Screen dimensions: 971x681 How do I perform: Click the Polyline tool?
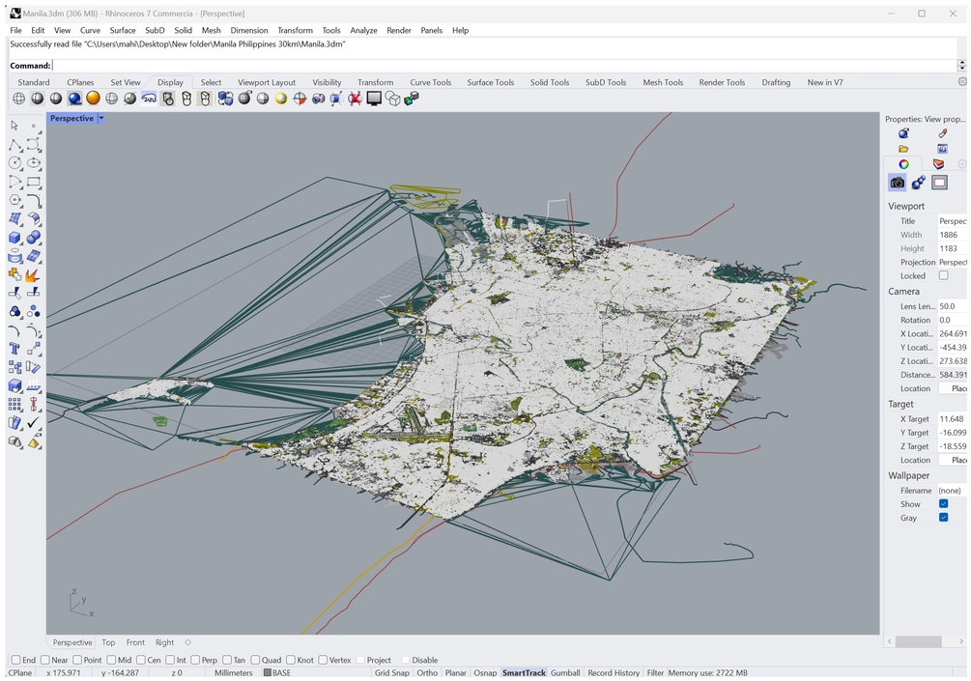pyautogui.click(x=15, y=145)
